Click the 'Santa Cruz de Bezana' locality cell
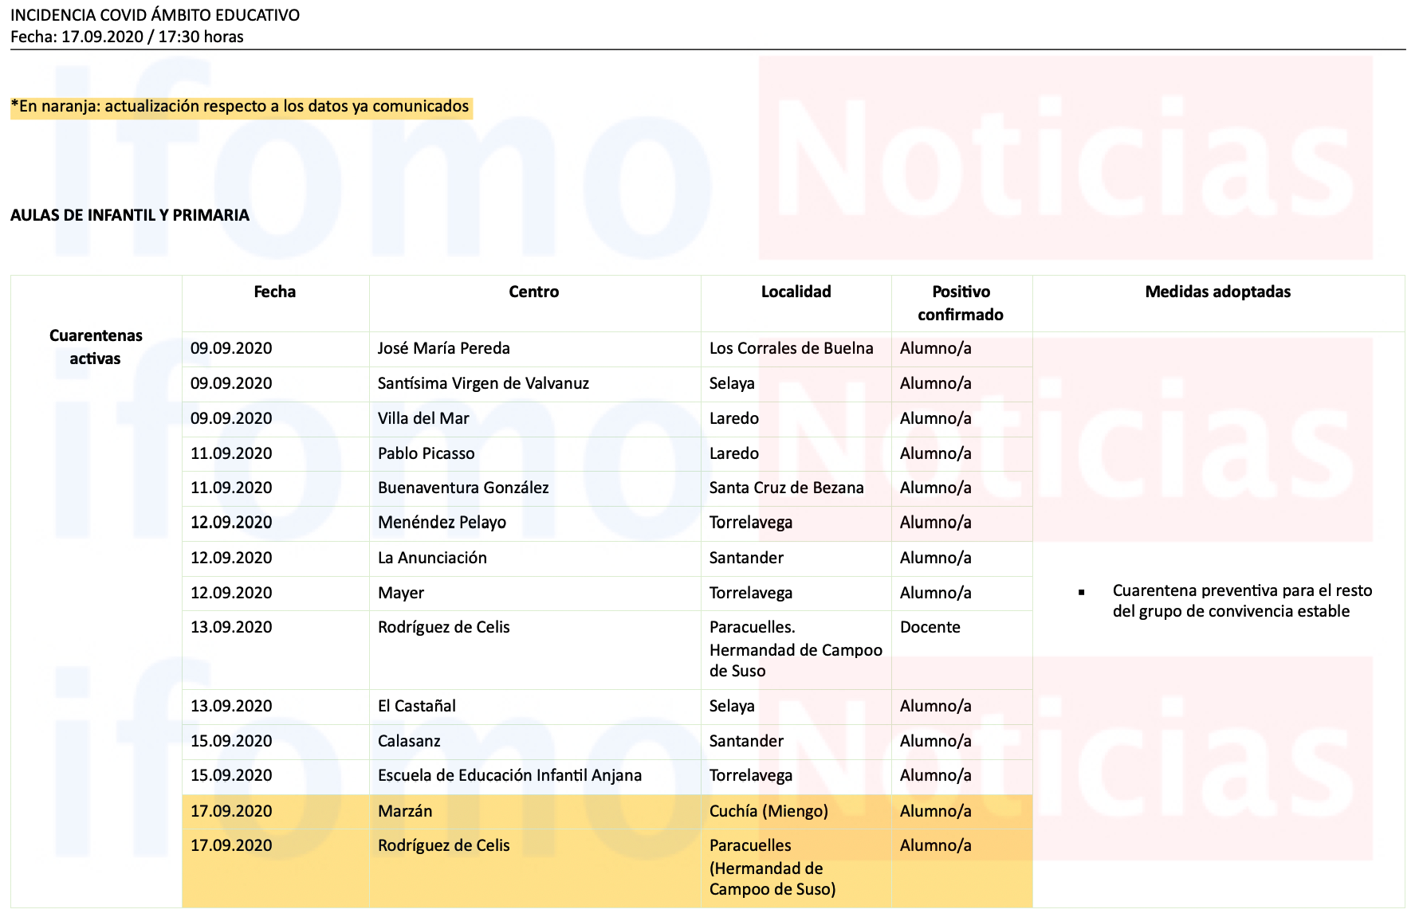The image size is (1419, 921). click(x=786, y=488)
